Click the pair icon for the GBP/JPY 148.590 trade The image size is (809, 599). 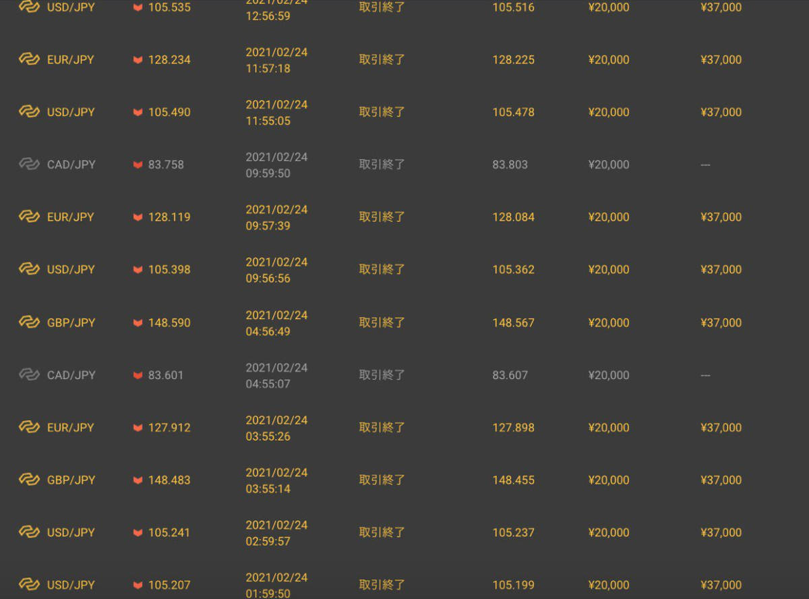[29, 322]
